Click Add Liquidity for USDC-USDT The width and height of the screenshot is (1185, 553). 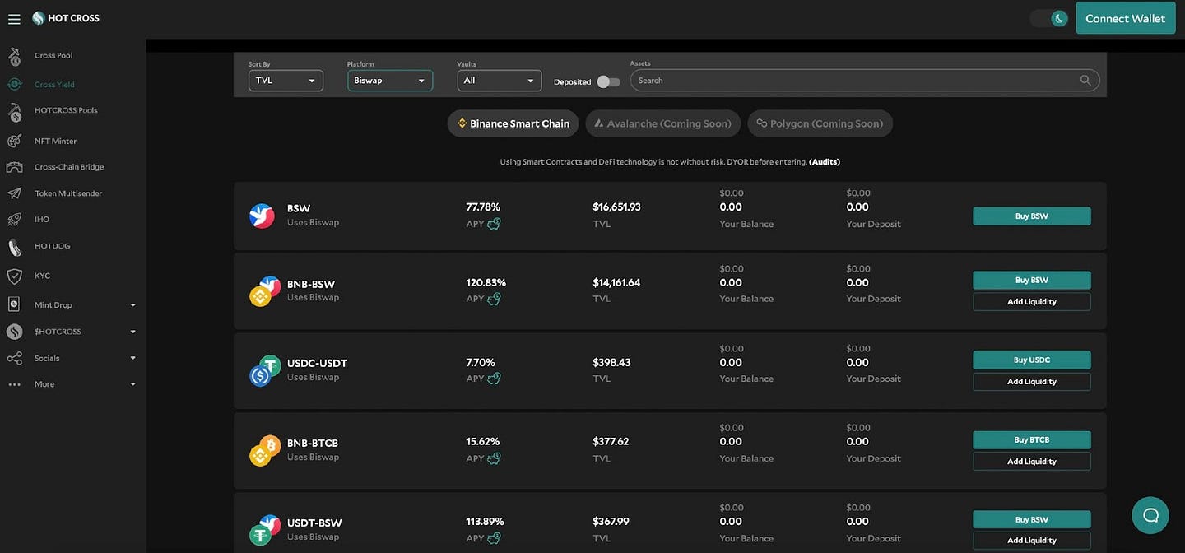pos(1032,382)
